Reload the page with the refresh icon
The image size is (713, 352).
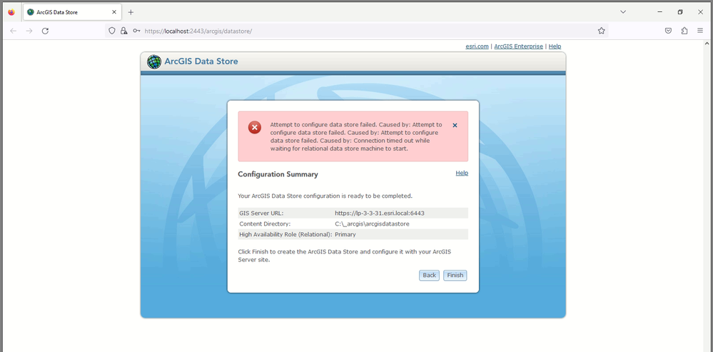[45, 31]
